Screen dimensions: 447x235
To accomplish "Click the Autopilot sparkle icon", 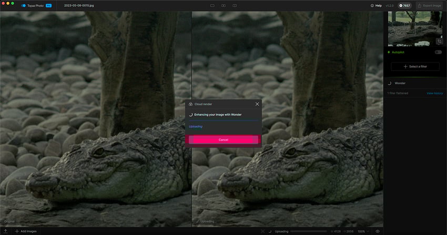I will (x=389, y=52).
